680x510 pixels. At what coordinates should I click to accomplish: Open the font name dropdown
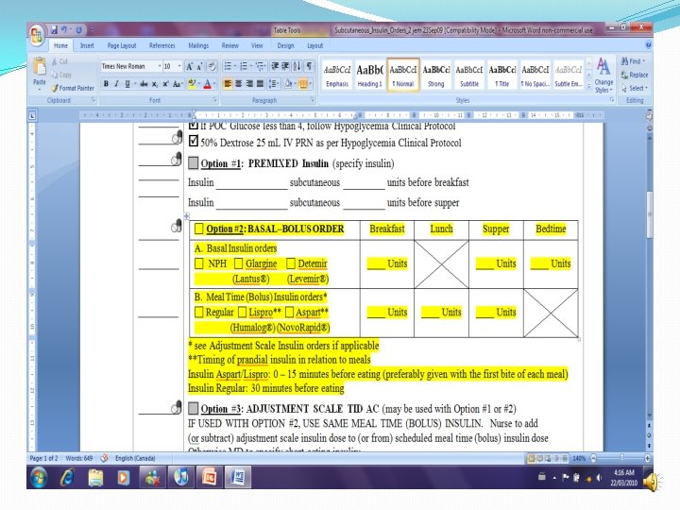coord(160,66)
